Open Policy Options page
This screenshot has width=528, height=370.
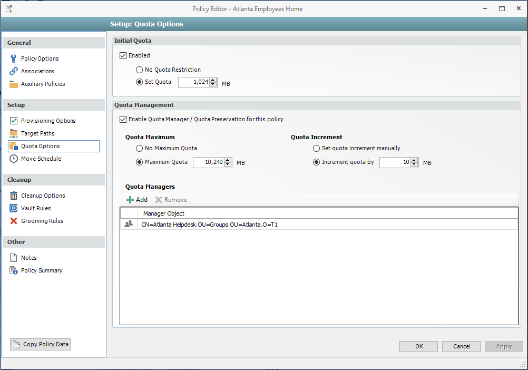40,59
